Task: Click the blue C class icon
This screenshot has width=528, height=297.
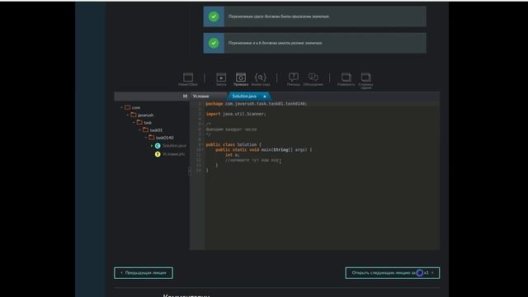Action: pos(158,146)
